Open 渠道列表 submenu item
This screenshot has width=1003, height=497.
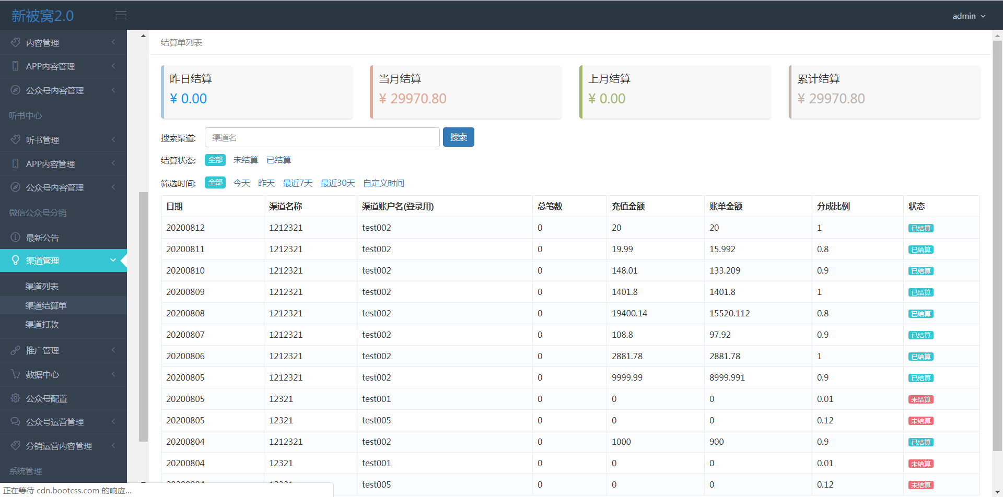tap(42, 287)
